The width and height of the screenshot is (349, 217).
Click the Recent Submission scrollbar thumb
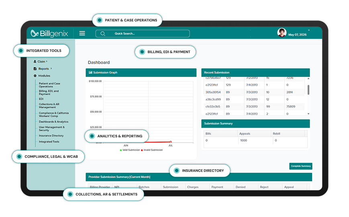click(308, 90)
